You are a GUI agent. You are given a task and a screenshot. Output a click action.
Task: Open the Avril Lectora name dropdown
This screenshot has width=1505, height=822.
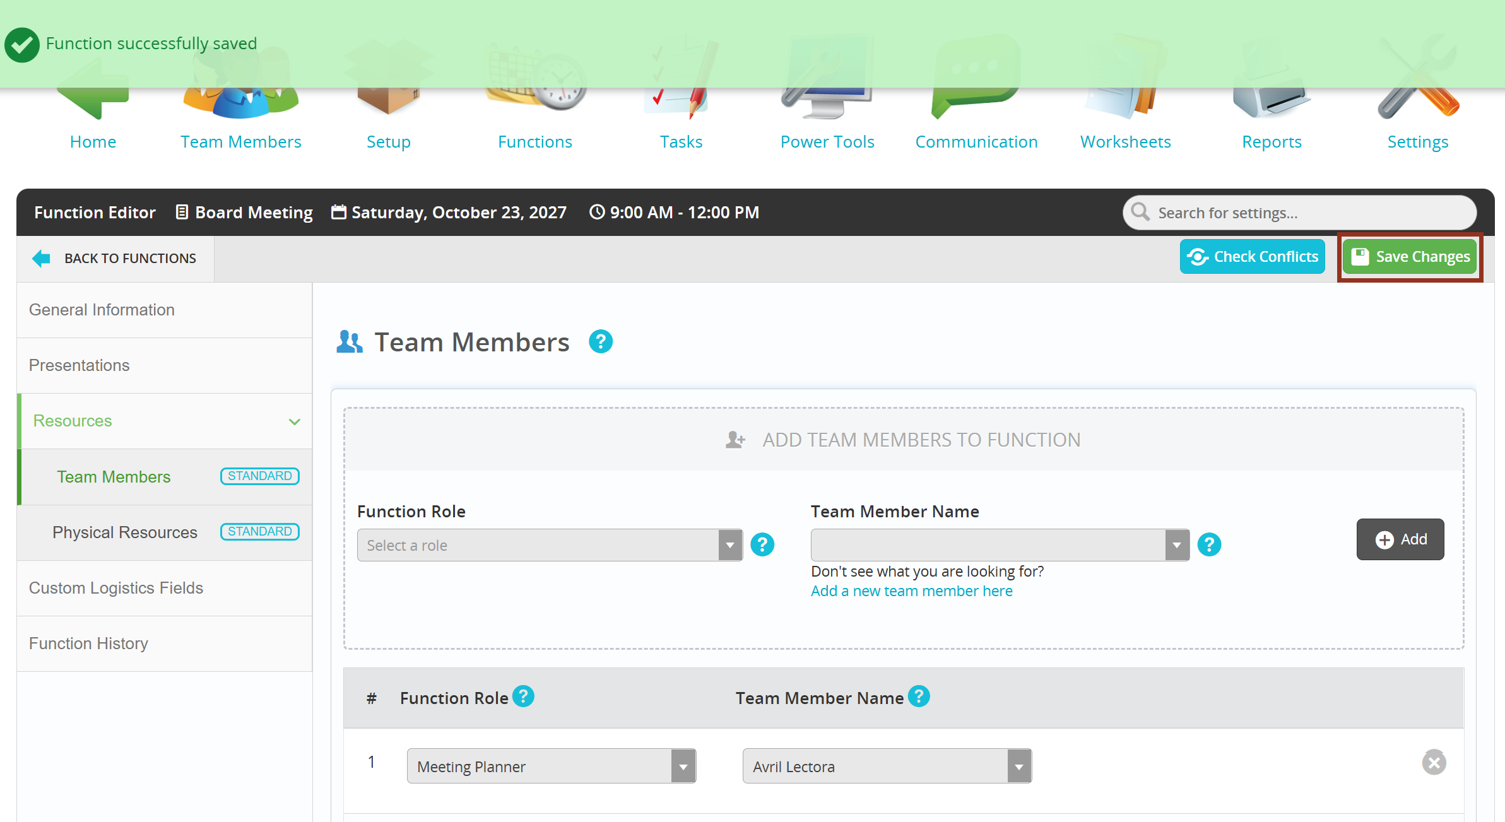pyautogui.click(x=887, y=766)
